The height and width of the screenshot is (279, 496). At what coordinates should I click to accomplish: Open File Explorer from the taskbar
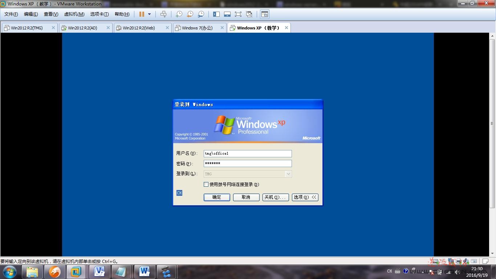pyautogui.click(x=32, y=272)
